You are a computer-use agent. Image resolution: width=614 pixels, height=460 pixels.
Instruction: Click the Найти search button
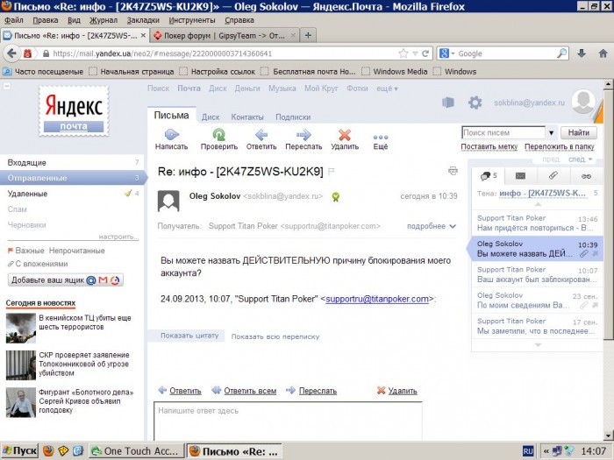point(579,132)
